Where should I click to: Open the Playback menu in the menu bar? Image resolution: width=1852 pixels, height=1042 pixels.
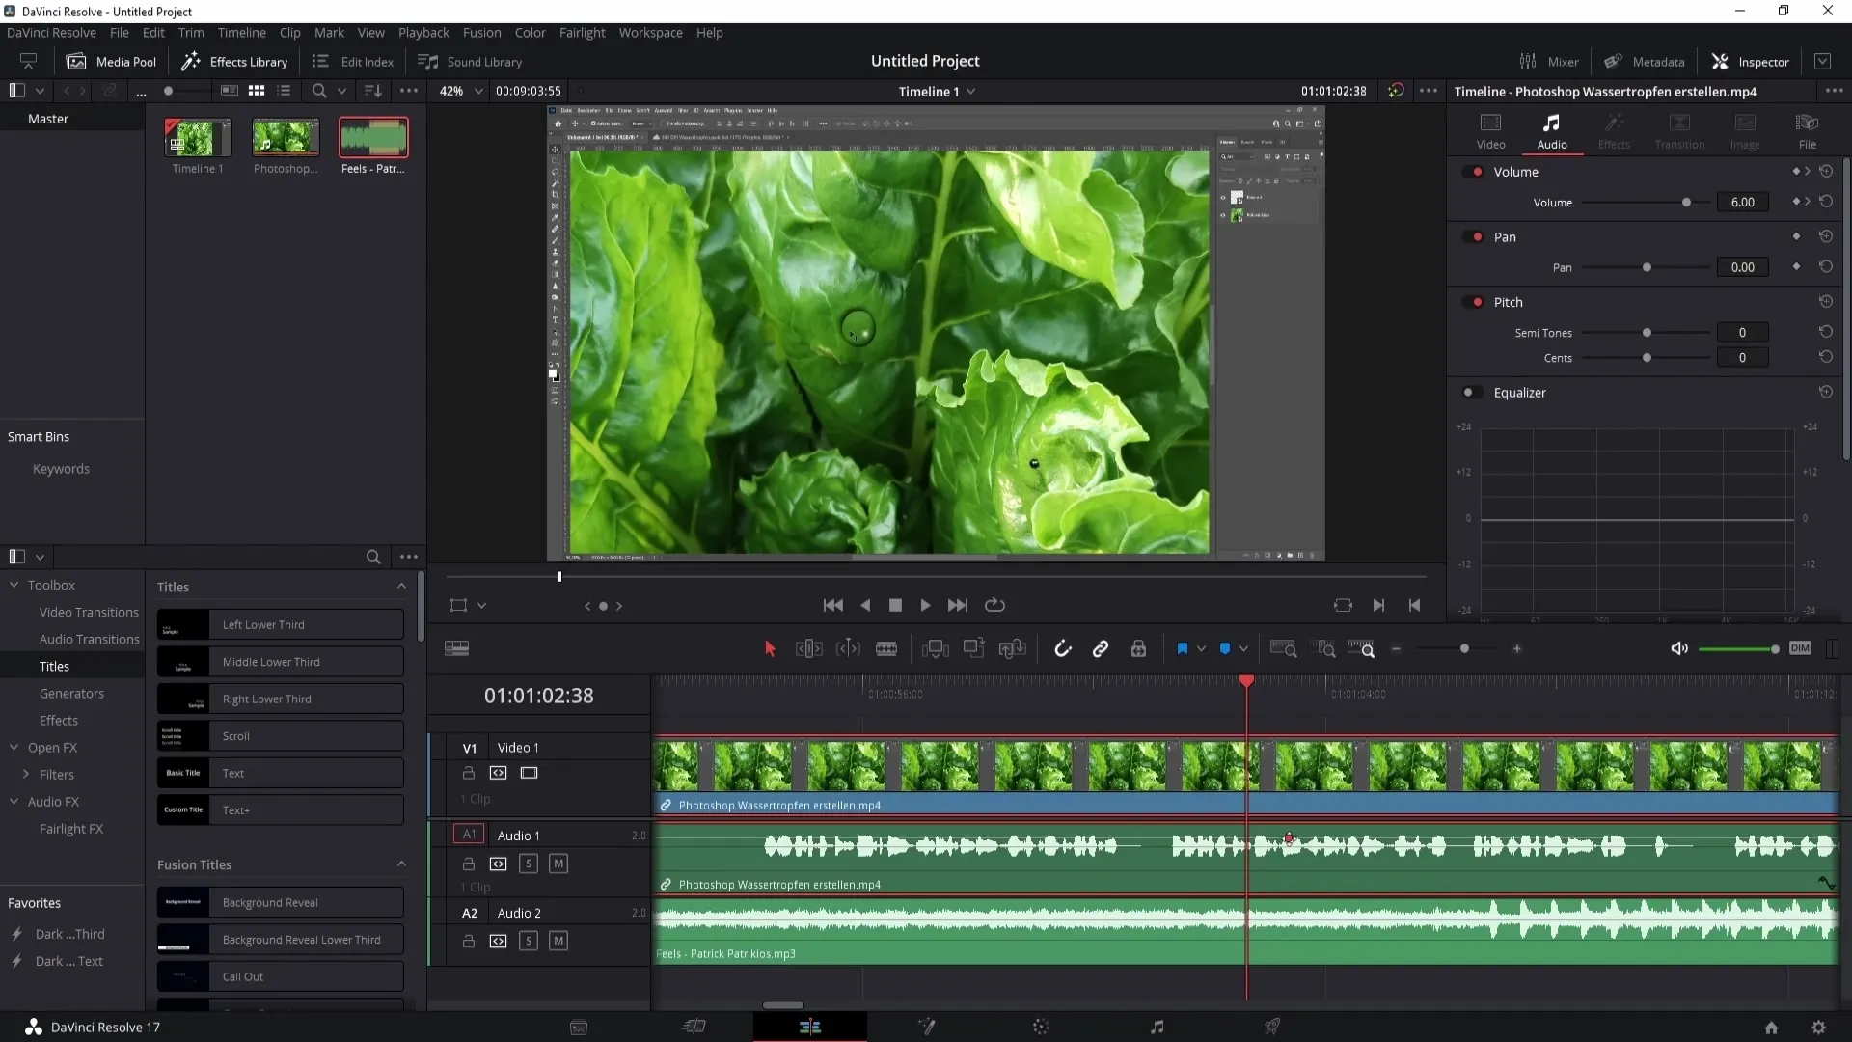coord(423,32)
